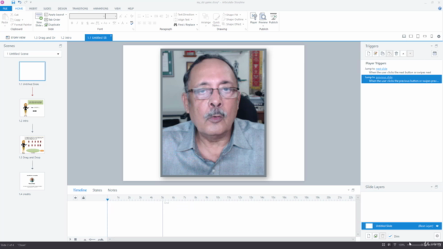The image size is (443, 249).
Task: Open the Player properties icon
Action: point(253,19)
